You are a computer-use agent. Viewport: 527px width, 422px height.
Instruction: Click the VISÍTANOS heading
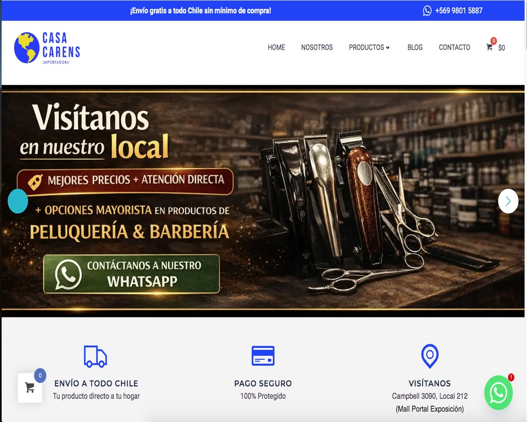(430, 383)
